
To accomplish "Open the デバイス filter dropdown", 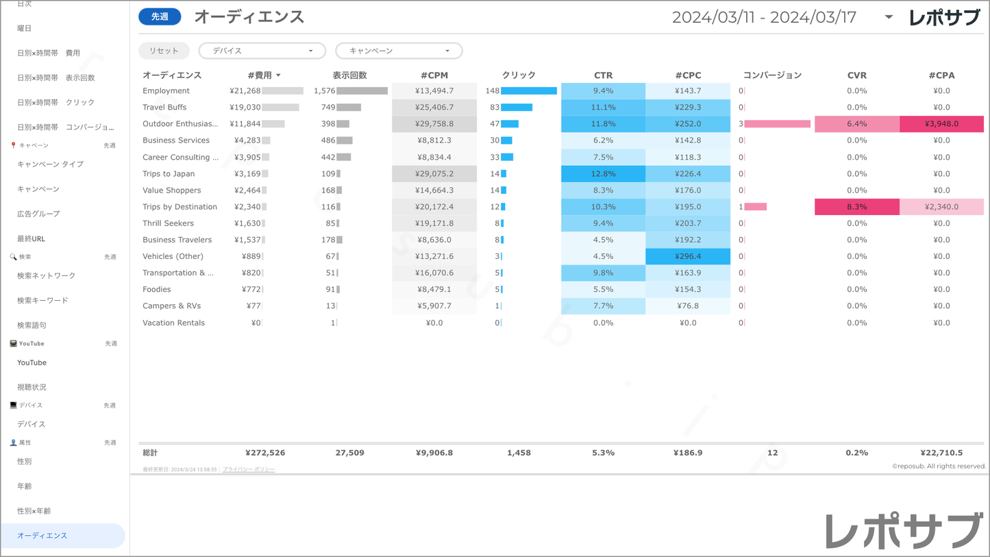I will click(x=262, y=51).
